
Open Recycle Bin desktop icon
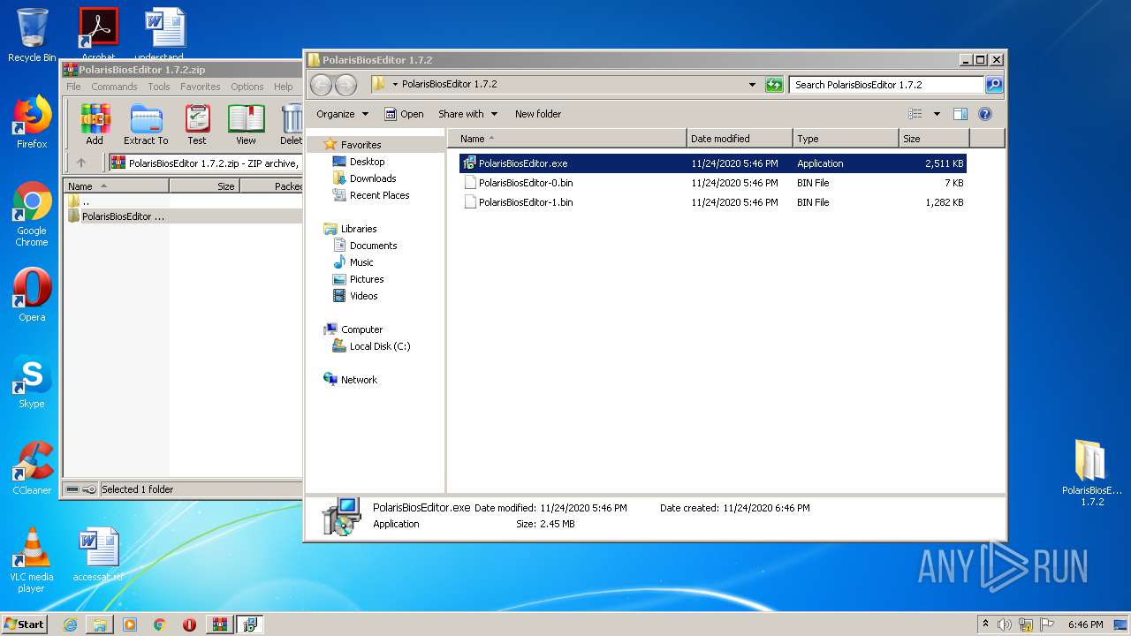pyautogui.click(x=32, y=35)
